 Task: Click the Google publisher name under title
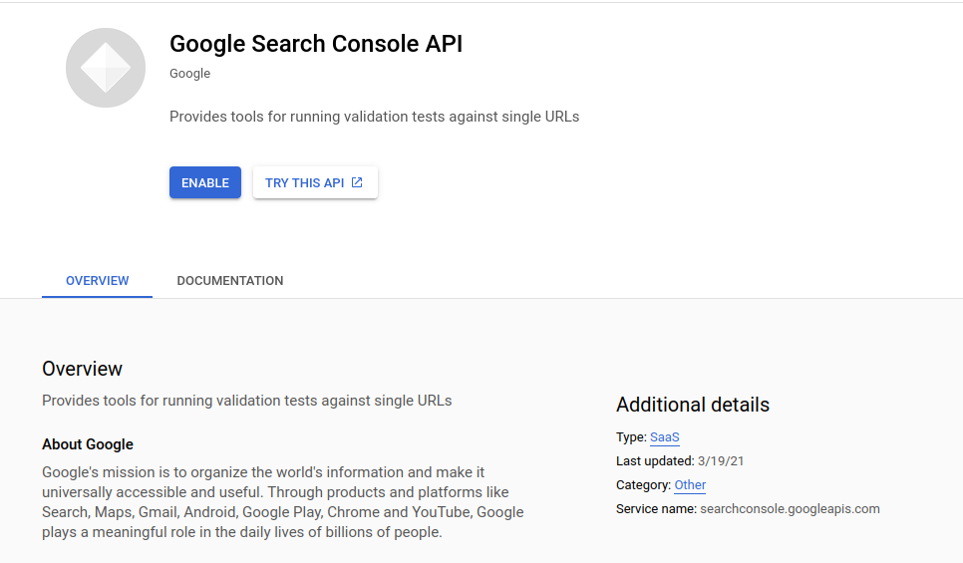[x=189, y=74]
